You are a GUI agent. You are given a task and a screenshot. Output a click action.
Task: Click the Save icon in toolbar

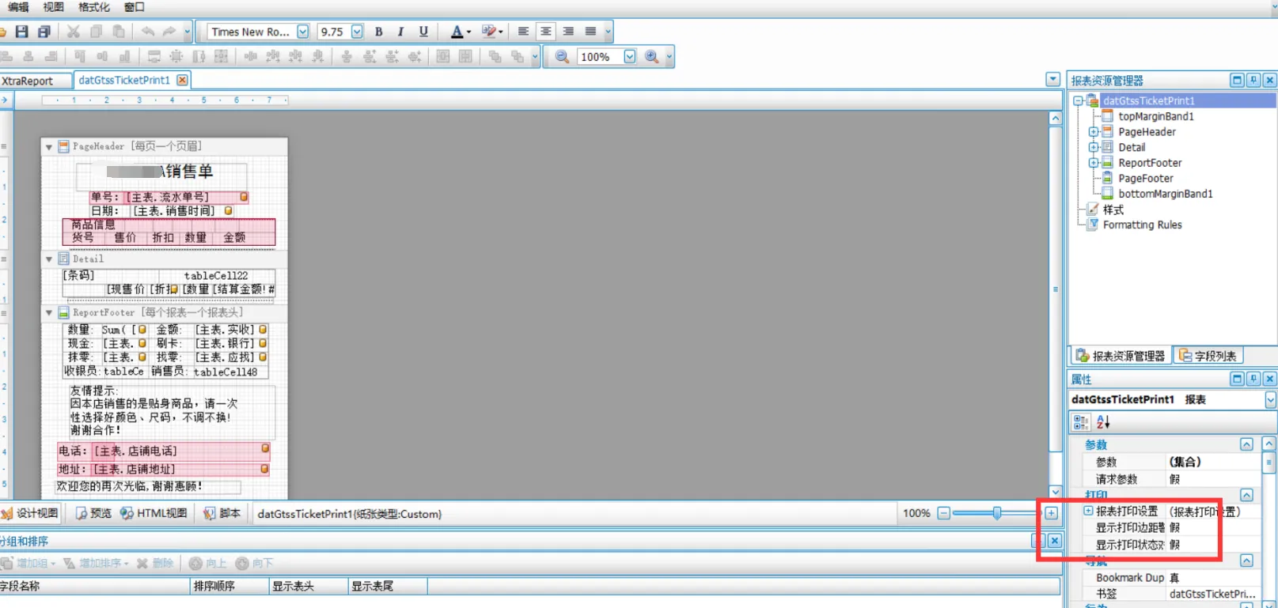(x=22, y=32)
